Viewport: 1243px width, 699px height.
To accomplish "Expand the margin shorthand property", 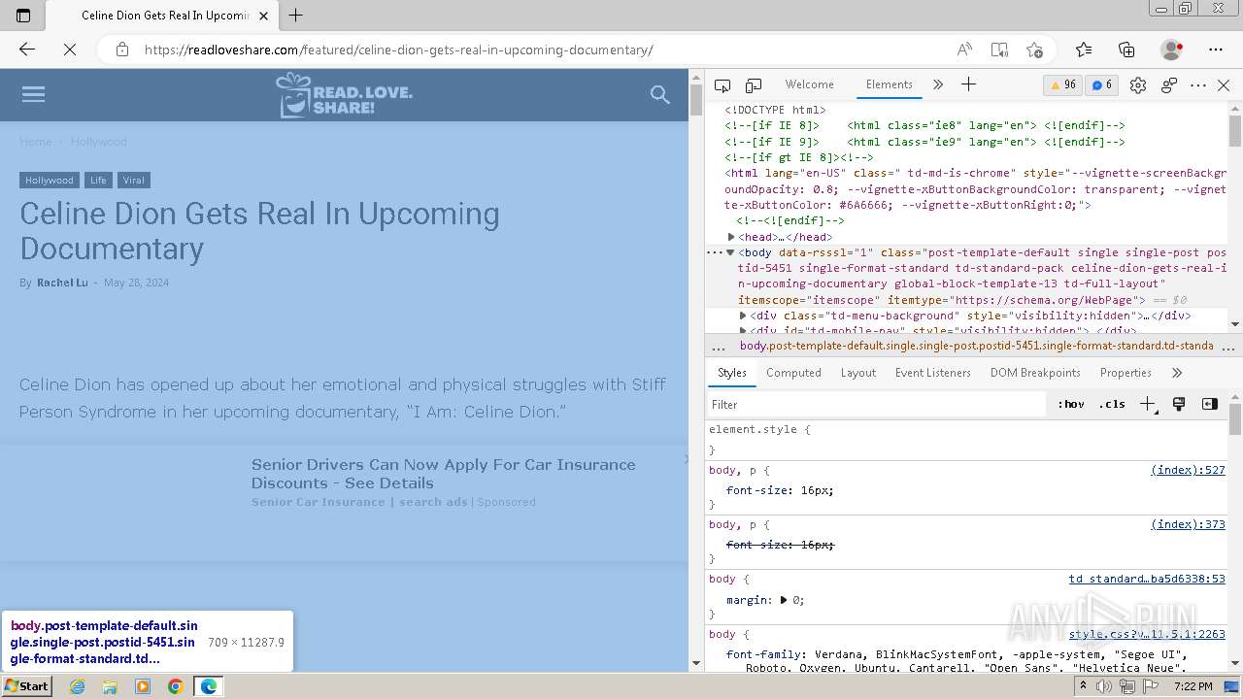I will click(784, 600).
